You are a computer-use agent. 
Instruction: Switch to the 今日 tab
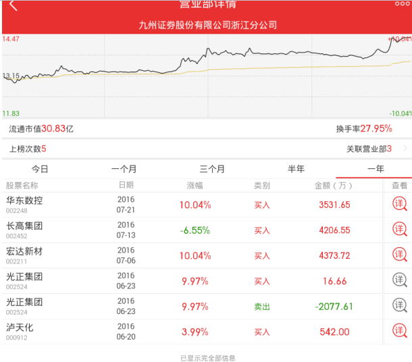(40, 169)
